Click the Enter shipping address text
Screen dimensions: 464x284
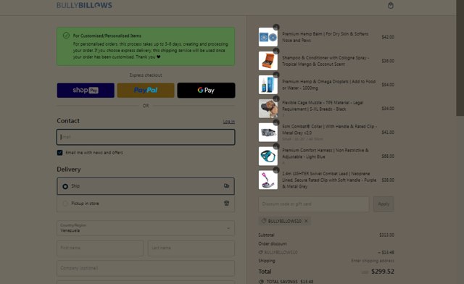[x=372, y=261]
